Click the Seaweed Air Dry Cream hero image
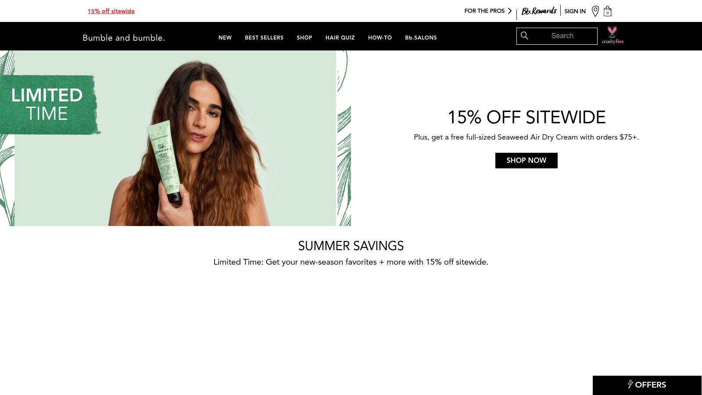 [175, 138]
